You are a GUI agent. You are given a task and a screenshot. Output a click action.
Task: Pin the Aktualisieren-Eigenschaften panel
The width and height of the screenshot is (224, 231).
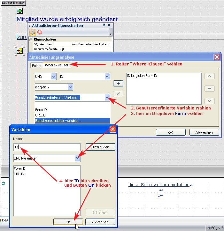point(104,25)
